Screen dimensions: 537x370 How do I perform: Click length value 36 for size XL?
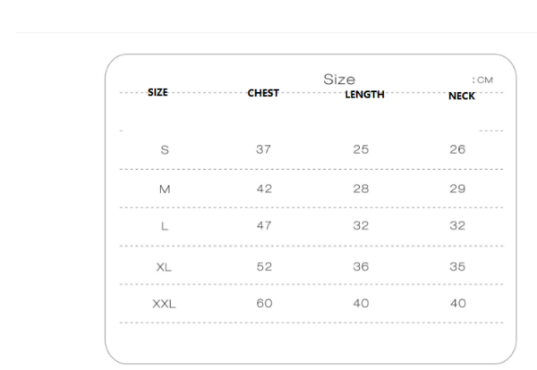tap(361, 266)
